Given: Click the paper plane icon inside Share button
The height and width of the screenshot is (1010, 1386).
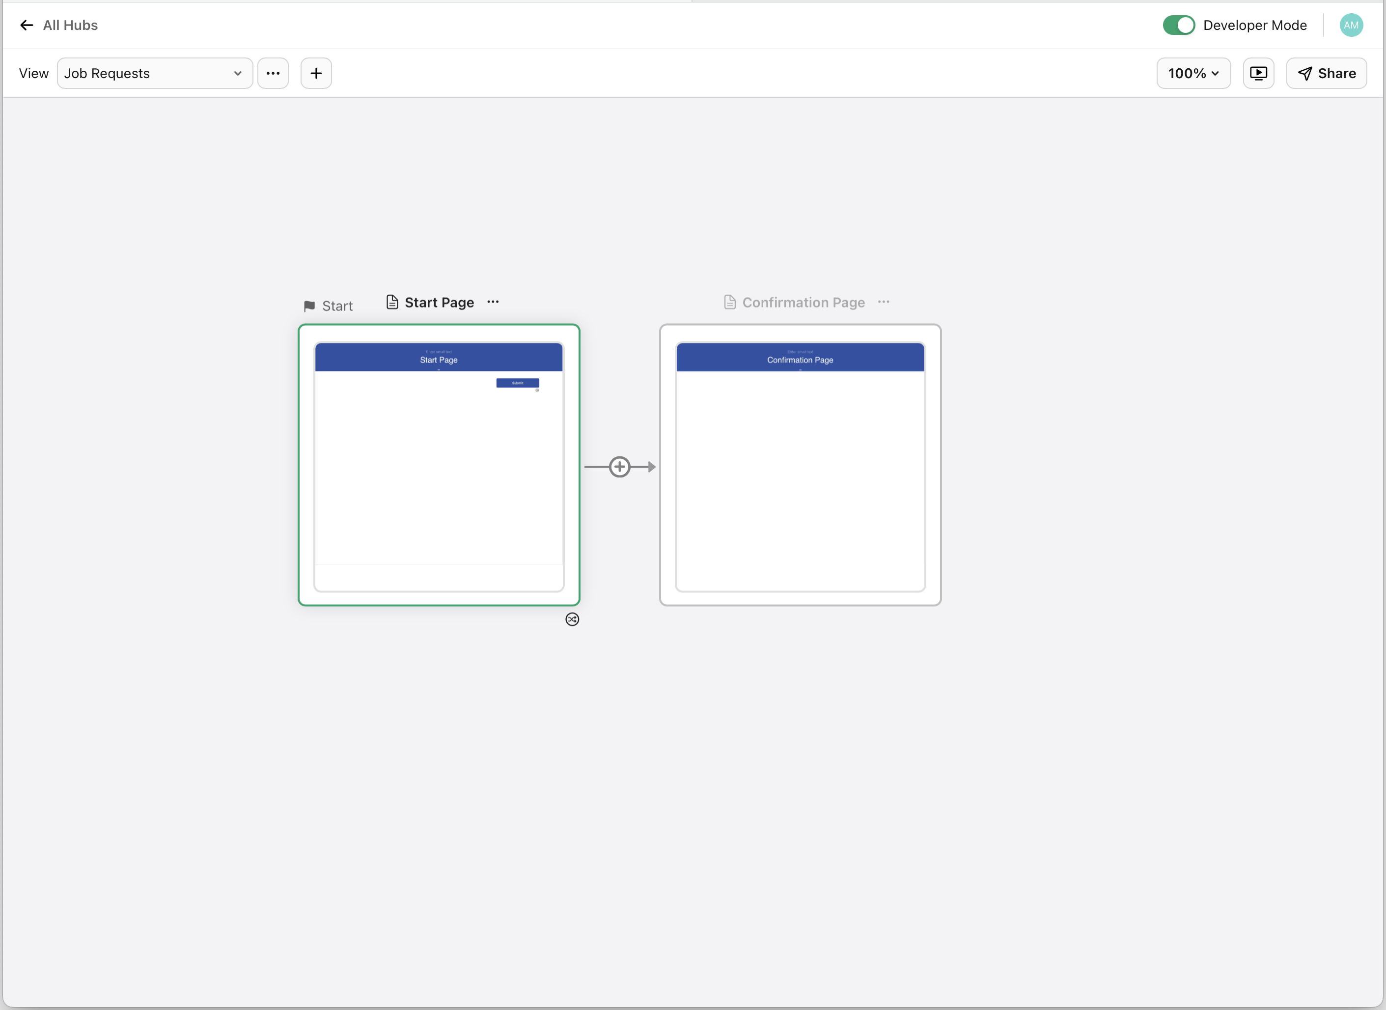Looking at the screenshot, I should point(1305,73).
